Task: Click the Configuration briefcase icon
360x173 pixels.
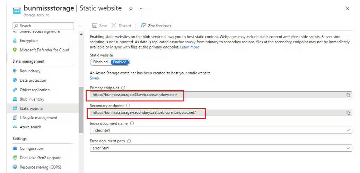Action: (15, 148)
